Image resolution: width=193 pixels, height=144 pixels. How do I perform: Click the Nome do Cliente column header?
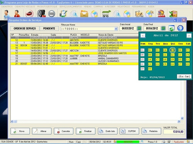click(106, 35)
